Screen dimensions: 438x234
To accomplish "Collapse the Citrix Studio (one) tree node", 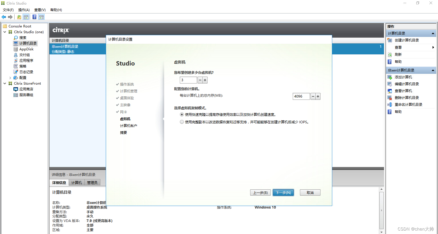I will tap(5, 32).
